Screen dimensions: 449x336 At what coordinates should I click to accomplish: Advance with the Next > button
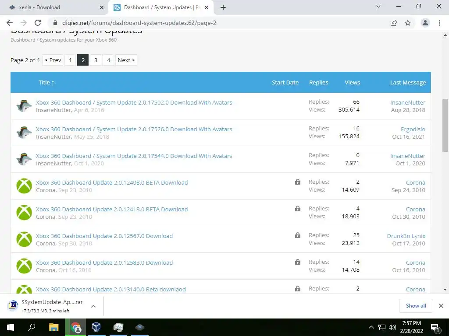tap(126, 60)
